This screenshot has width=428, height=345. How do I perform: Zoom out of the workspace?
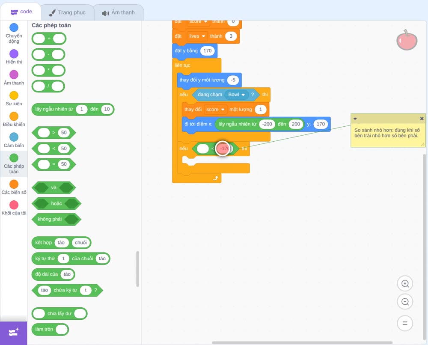[x=405, y=302]
